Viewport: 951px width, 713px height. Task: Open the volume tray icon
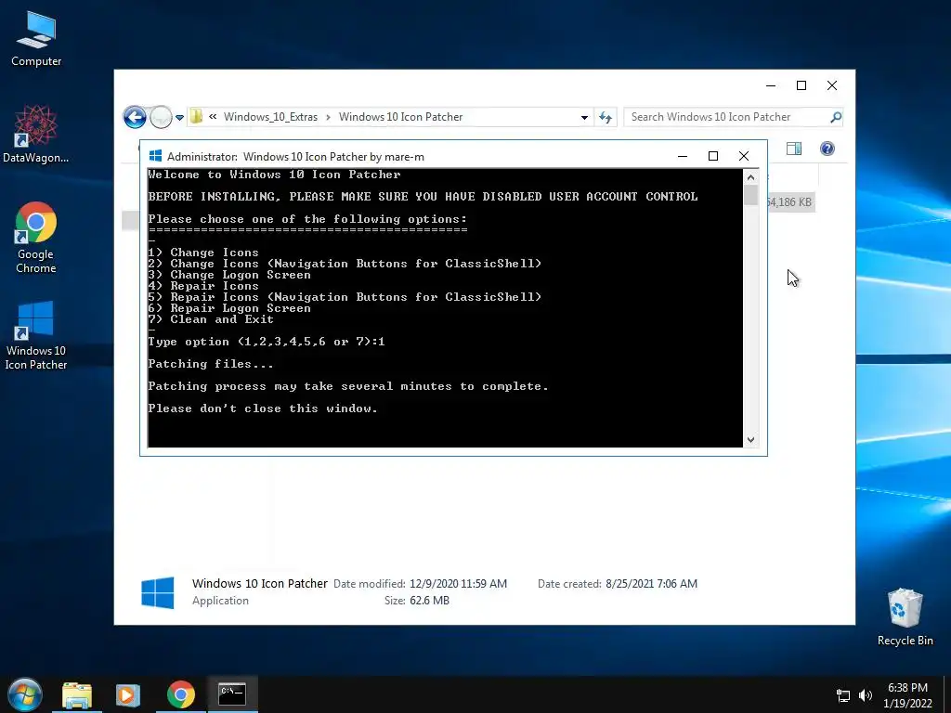pos(866,695)
